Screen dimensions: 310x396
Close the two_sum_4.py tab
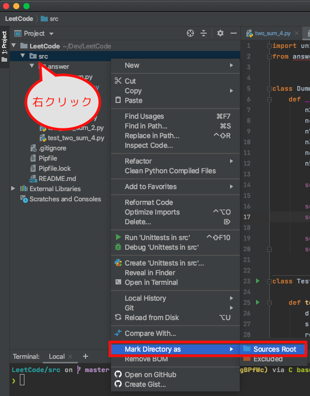coord(297,33)
